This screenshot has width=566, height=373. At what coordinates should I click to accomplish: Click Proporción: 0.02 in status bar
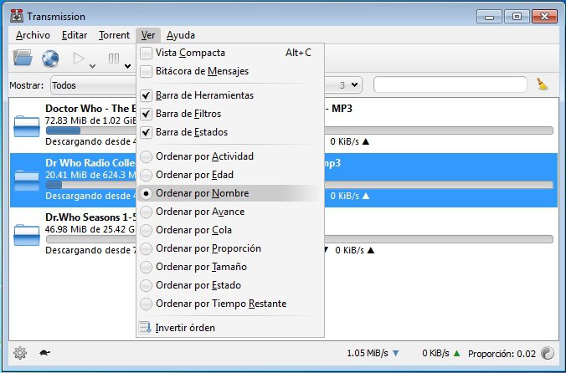(502, 354)
